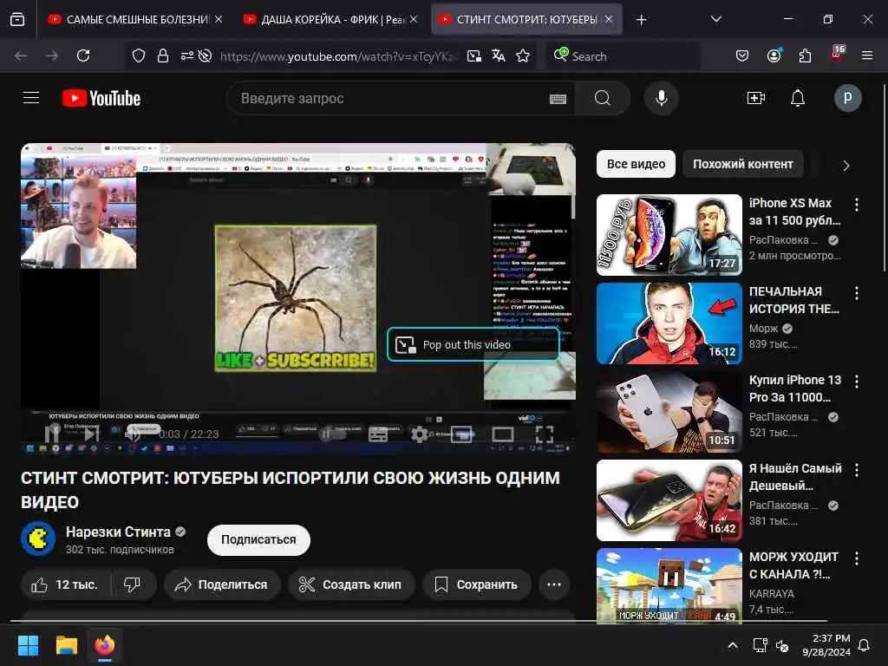Enable theater mode in player
This screenshot has width=888, height=666.
tap(503, 434)
